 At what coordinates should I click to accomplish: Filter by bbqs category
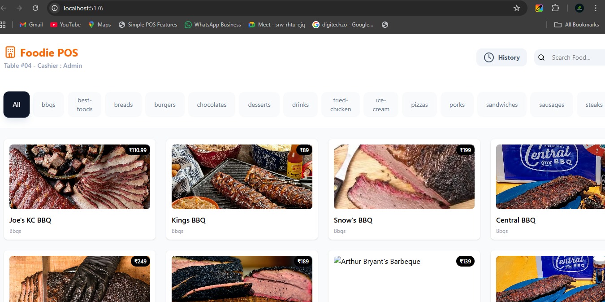coord(48,105)
